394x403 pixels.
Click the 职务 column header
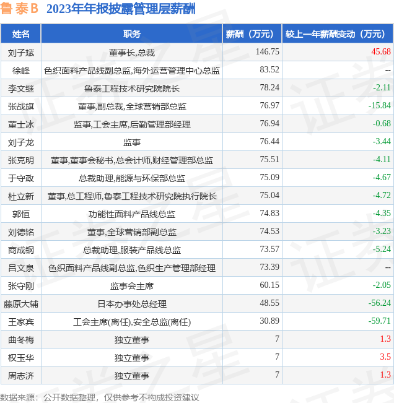pos(132,34)
